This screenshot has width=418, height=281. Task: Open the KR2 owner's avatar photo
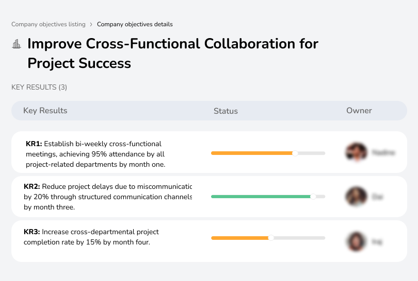point(356,197)
